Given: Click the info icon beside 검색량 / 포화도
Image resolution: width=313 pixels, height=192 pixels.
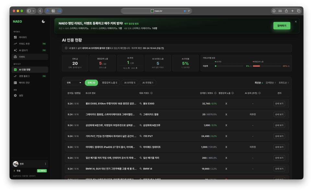Looking at the screenshot, I should coord(215,93).
